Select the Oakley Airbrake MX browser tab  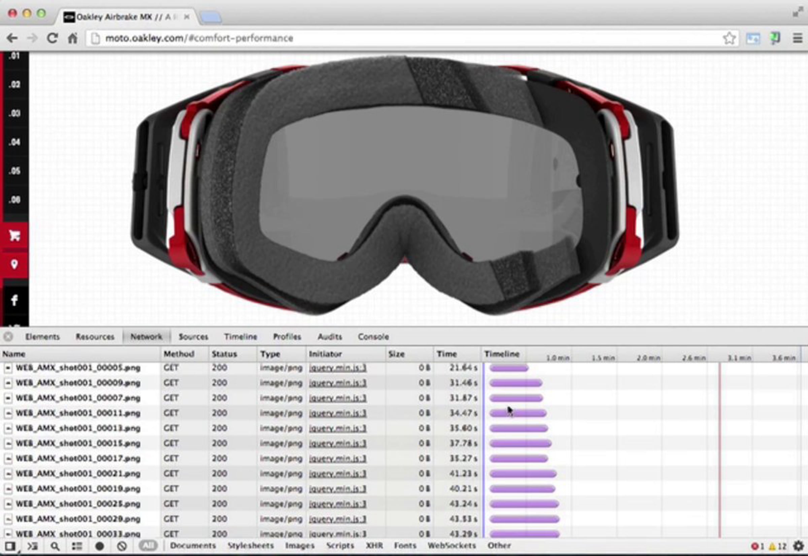coord(127,17)
